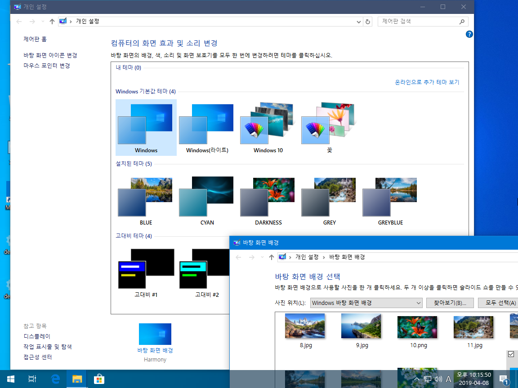The width and height of the screenshot is (518, 388).
Task: Open the 사진 위치 dropdown
Action: 366,303
